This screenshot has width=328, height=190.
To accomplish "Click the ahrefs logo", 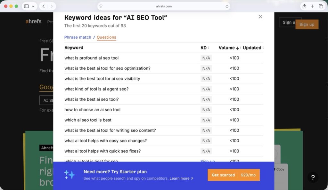I will (x=33, y=21).
